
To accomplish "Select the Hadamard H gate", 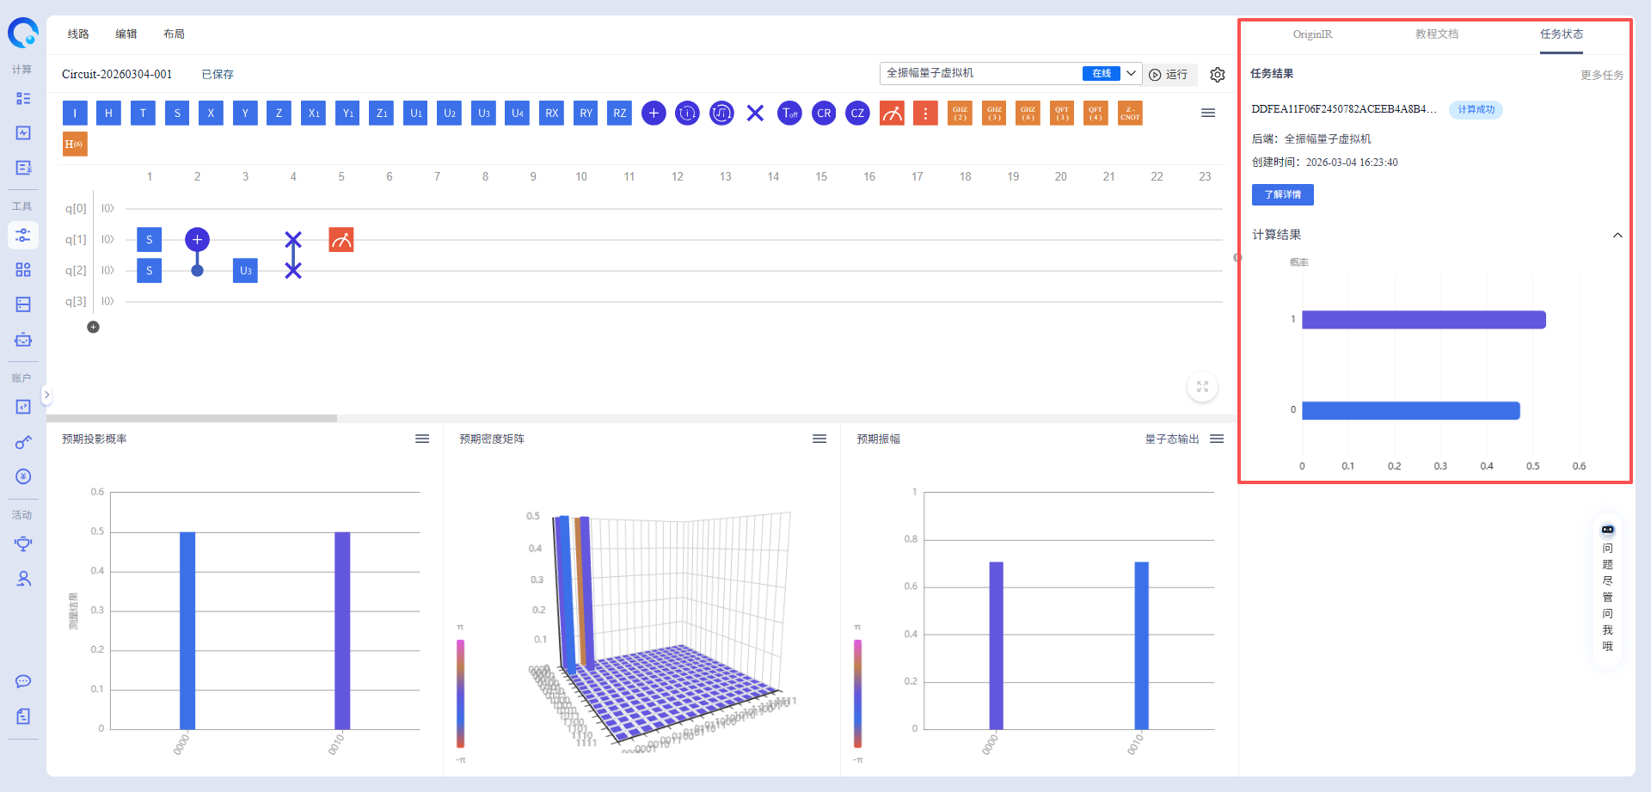I will (x=108, y=114).
